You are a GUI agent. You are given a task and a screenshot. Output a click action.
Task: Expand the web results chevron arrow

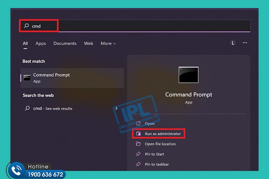[117, 108]
